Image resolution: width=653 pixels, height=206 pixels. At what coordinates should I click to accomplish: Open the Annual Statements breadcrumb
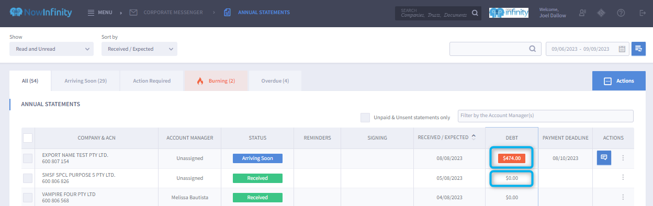point(264,12)
